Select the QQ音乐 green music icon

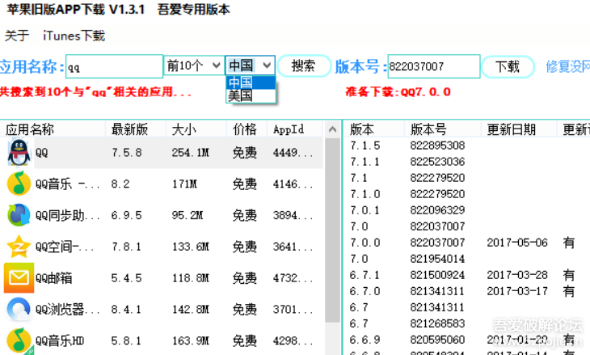pyautogui.click(x=19, y=184)
